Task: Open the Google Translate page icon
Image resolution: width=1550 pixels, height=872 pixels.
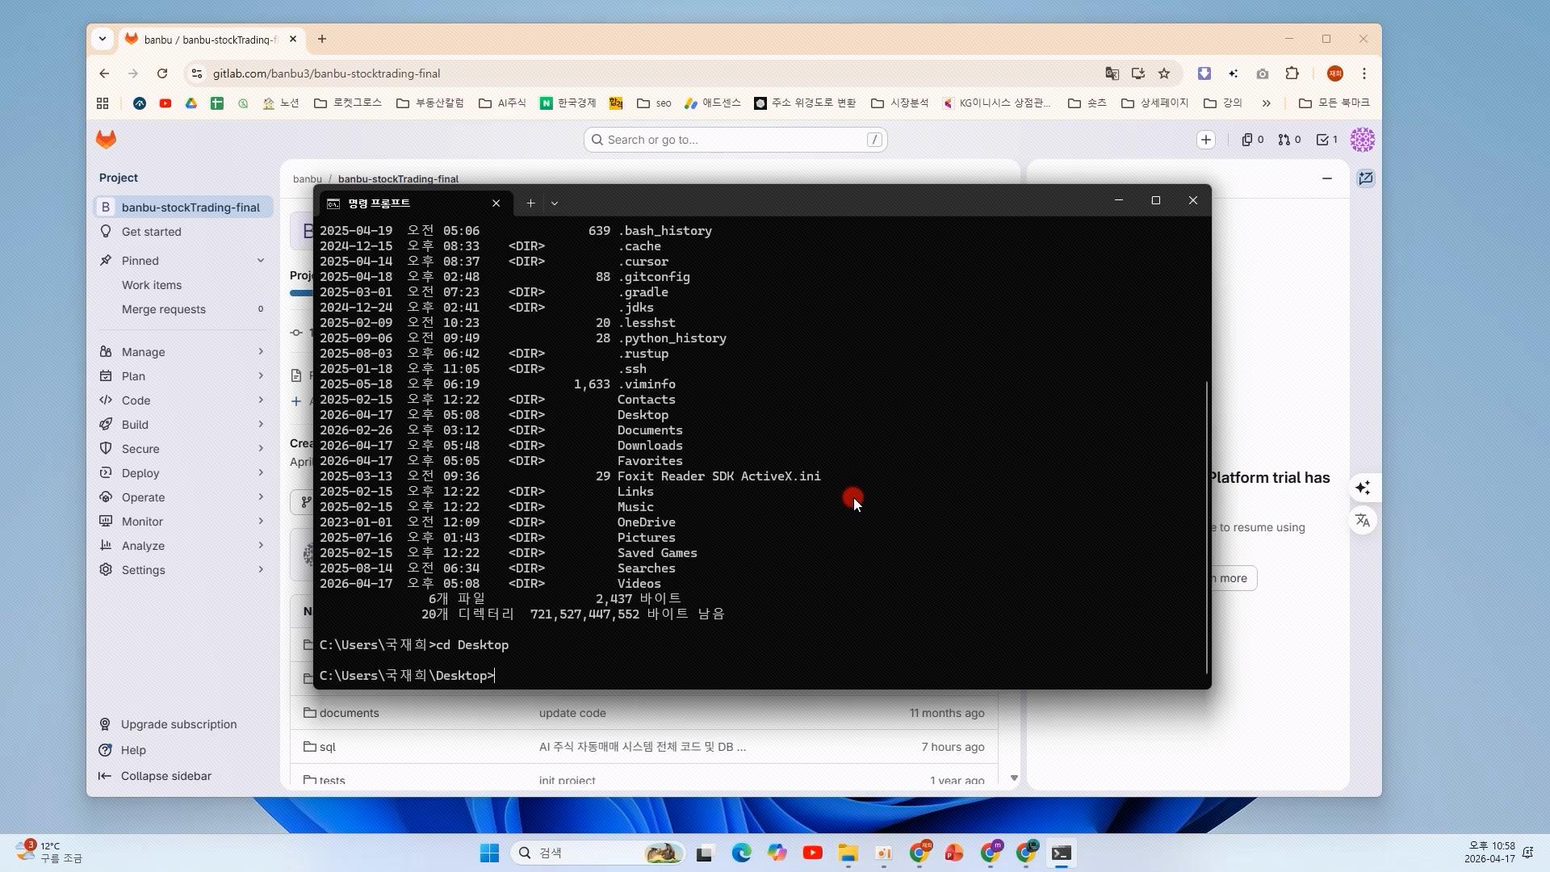Action: (1112, 73)
